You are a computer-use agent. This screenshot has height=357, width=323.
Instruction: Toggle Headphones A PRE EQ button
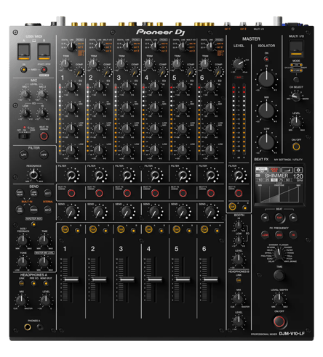click(x=33, y=283)
